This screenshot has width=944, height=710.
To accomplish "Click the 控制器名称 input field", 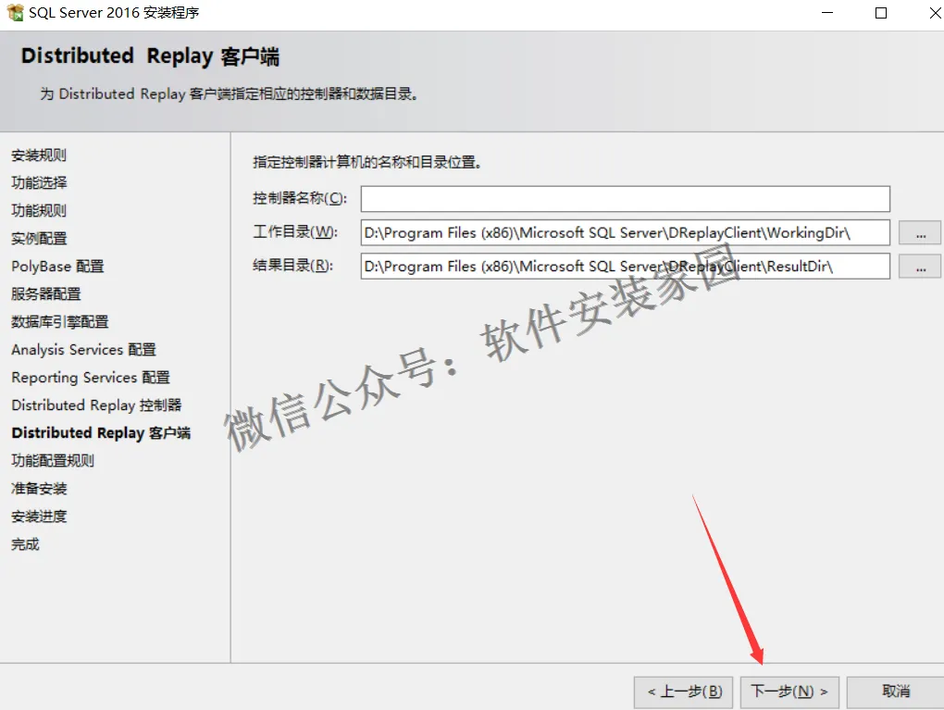I will [x=625, y=199].
